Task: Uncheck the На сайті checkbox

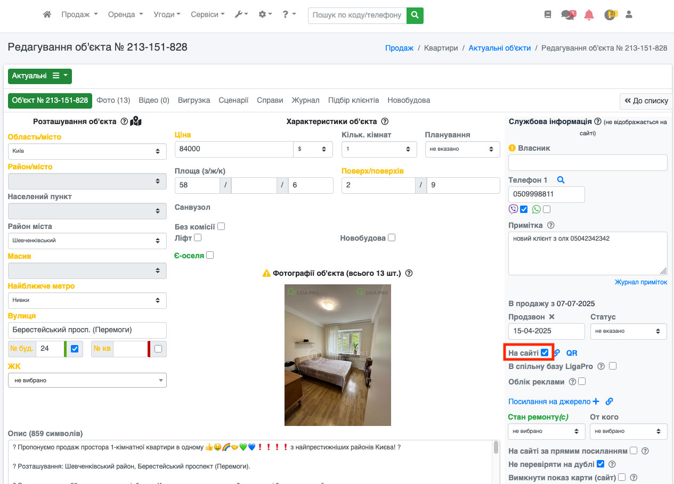Action: click(x=545, y=352)
